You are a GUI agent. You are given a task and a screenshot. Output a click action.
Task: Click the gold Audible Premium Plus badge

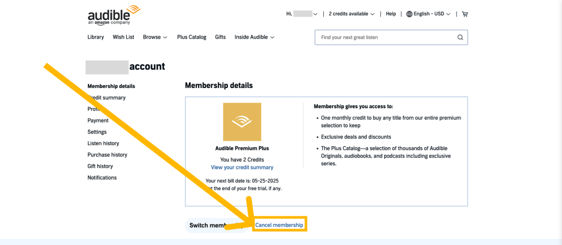point(242,122)
